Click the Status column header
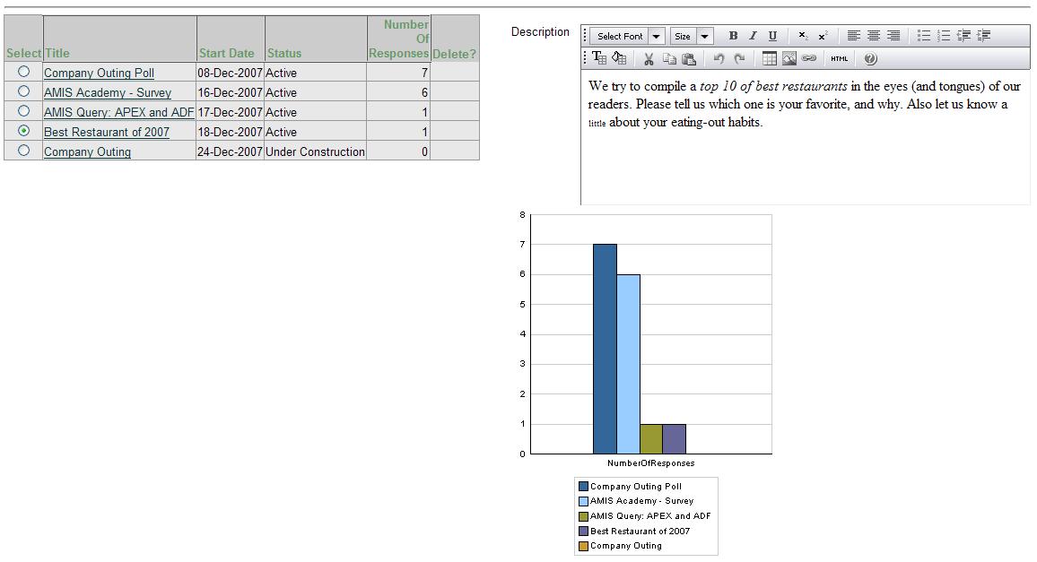Image resolution: width=1037 pixels, height=562 pixels. pyautogui.click(x=284, y=54)
